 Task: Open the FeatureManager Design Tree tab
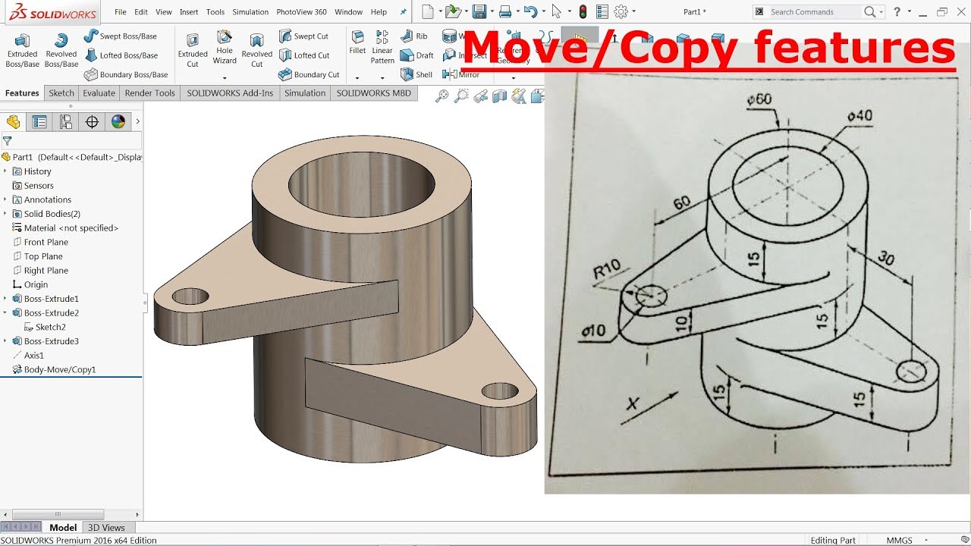pos(14,122)
